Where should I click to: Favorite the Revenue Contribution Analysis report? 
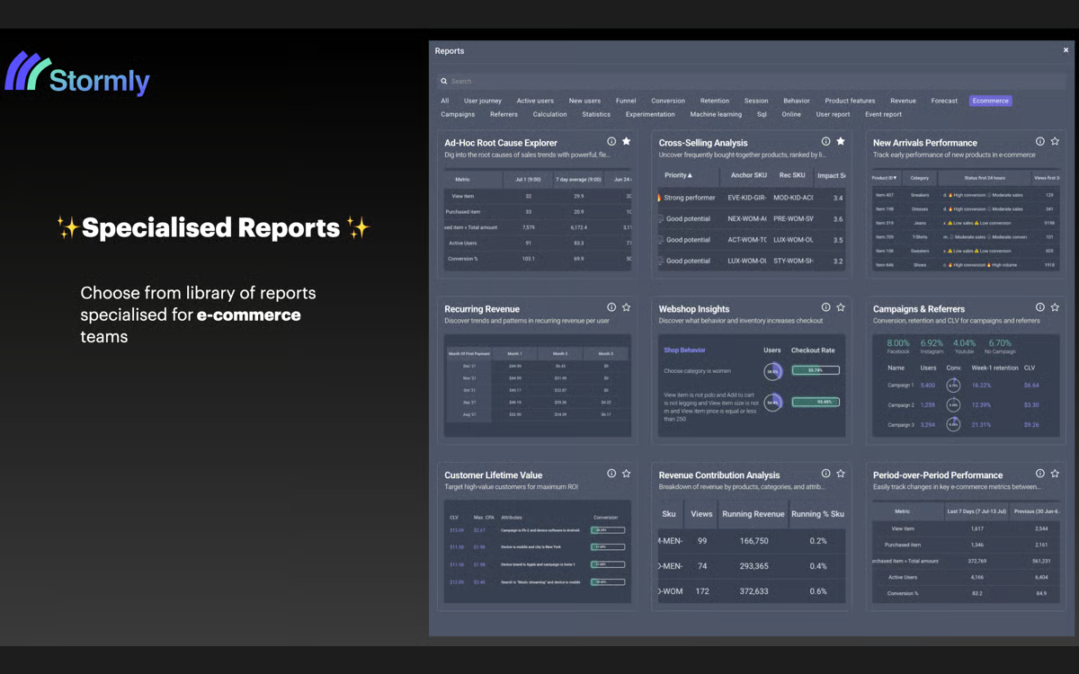(x=841, y=474)
